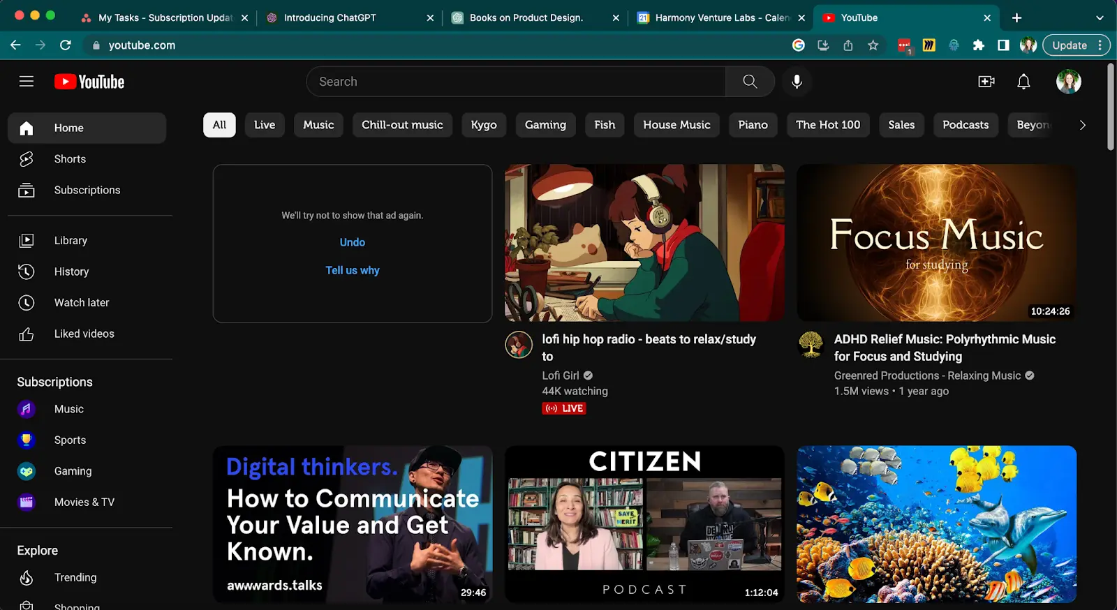Select the Podcasts filter chip

click(x=966, y=125)
